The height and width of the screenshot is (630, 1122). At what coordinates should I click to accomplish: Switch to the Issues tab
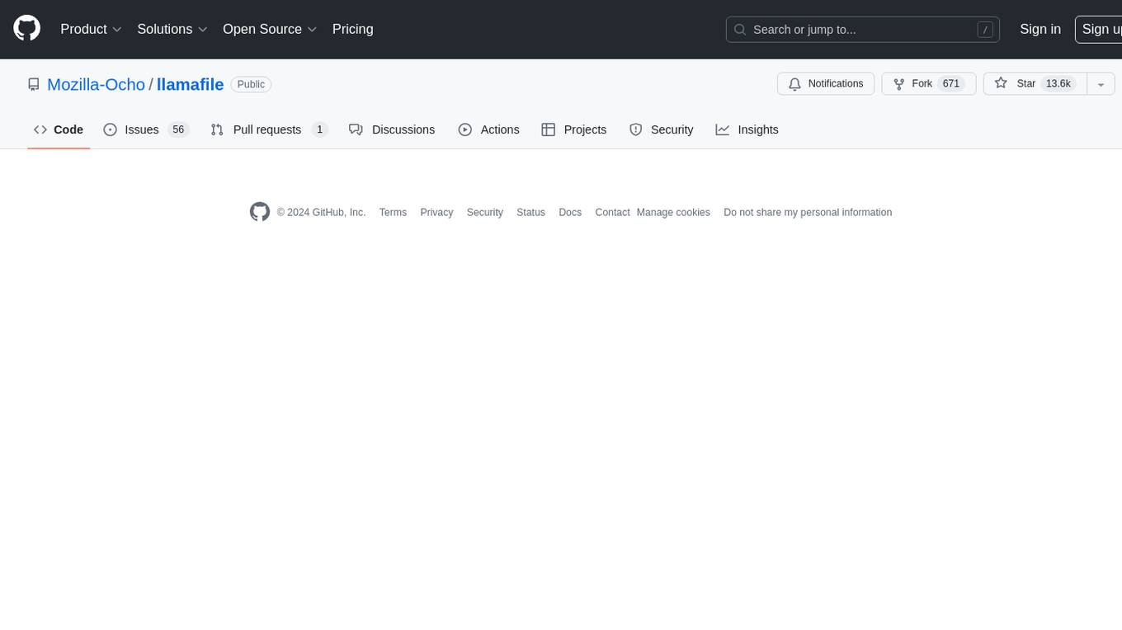[x=146, y=129]
